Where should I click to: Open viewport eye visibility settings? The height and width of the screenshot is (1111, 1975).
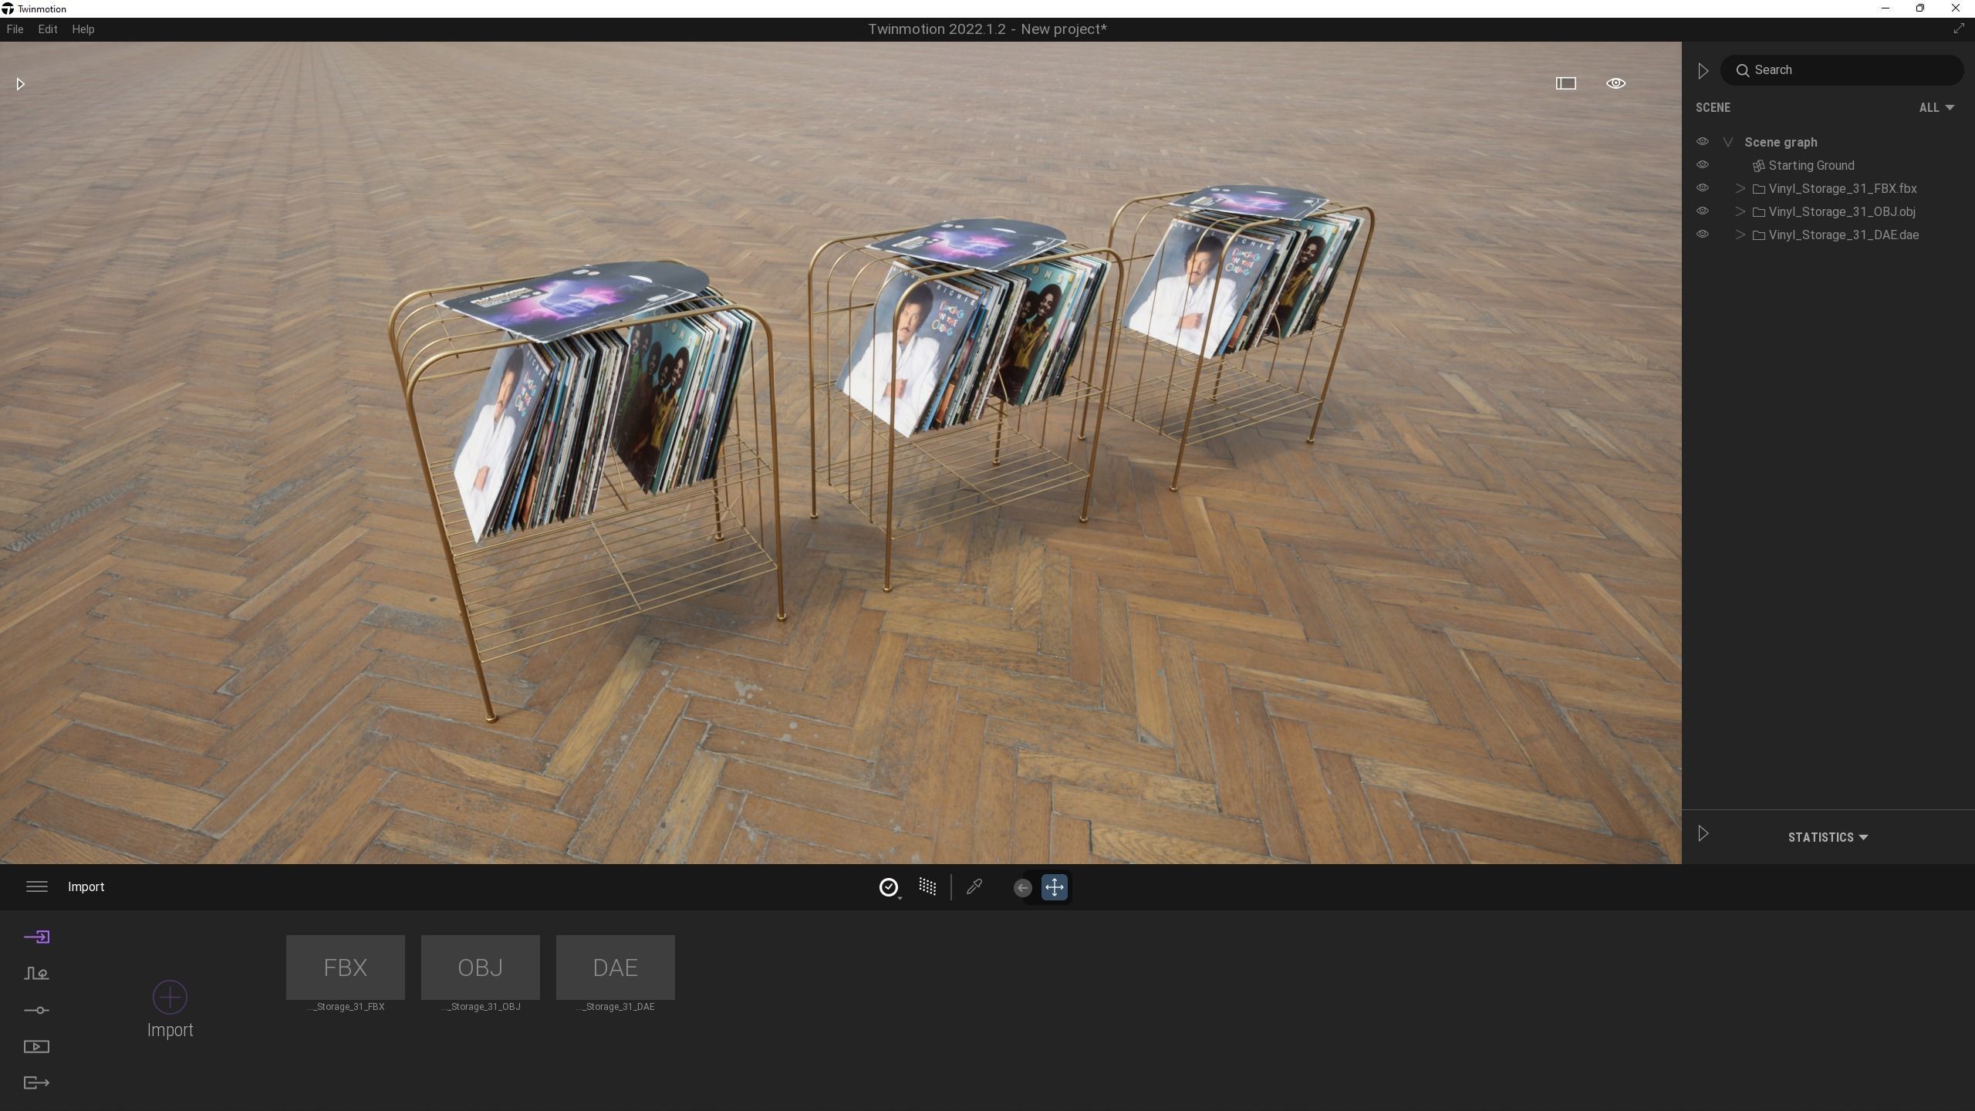(x=1615, y=83)
